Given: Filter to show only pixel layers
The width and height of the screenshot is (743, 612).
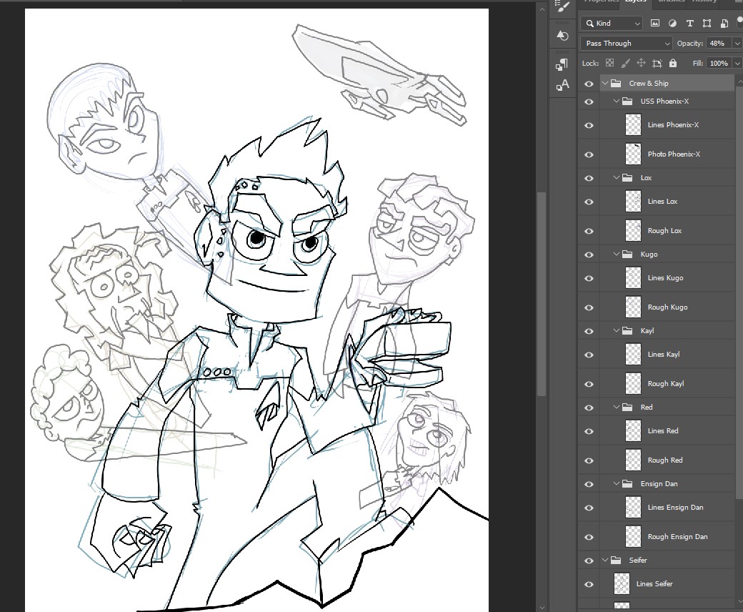Looking at the screenshot, I should (x=655, y=23).
